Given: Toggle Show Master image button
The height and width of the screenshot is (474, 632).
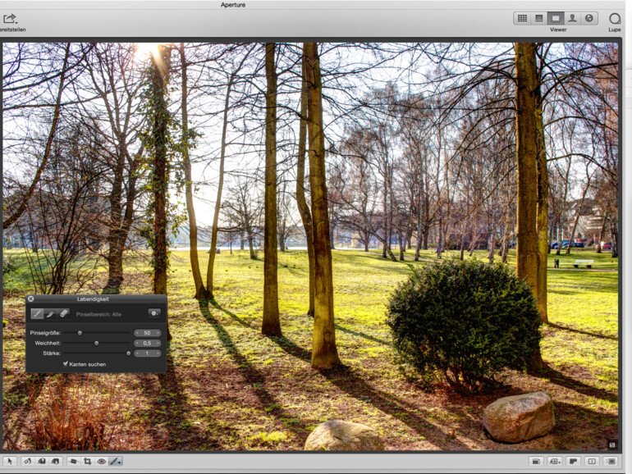Looking at the screenshot, I should point(536,461).
